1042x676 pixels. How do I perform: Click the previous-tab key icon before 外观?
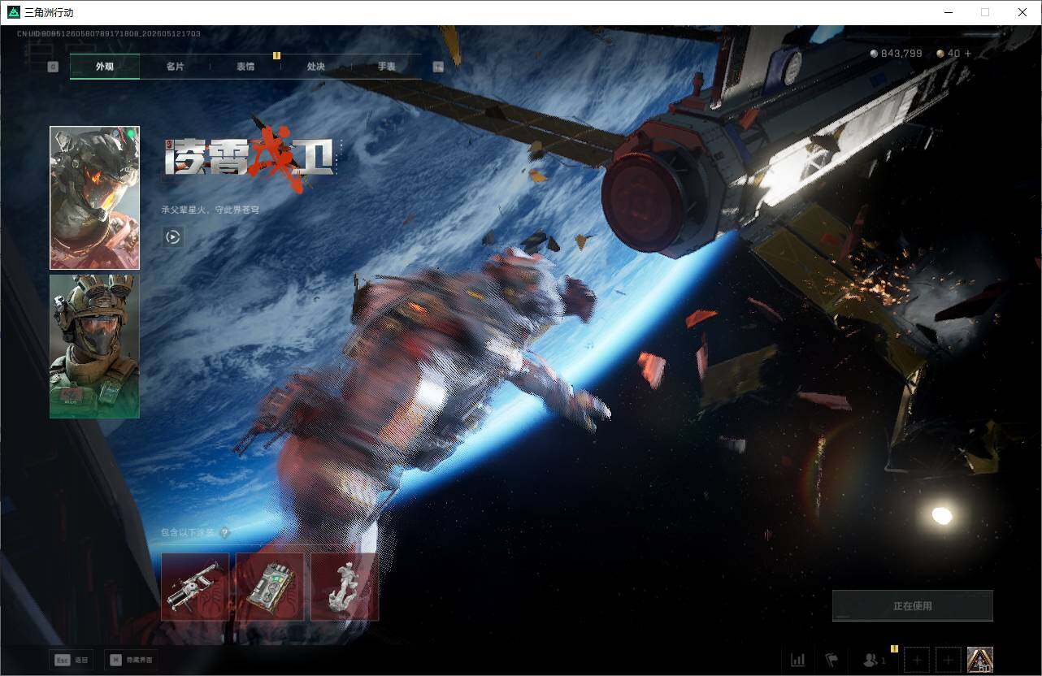[x=53, y=67]
